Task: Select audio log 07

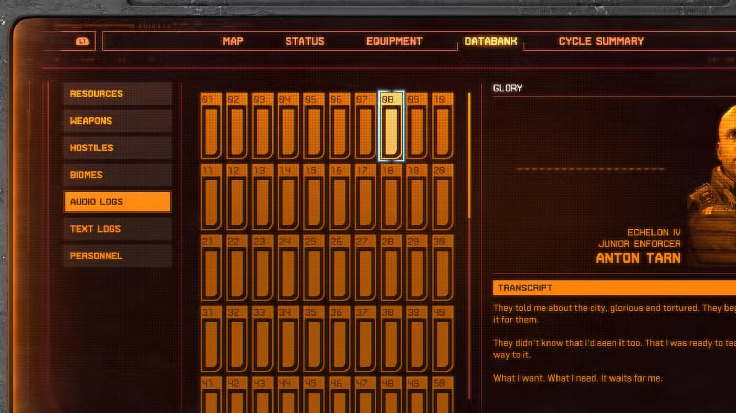Action: click(365, 126)
